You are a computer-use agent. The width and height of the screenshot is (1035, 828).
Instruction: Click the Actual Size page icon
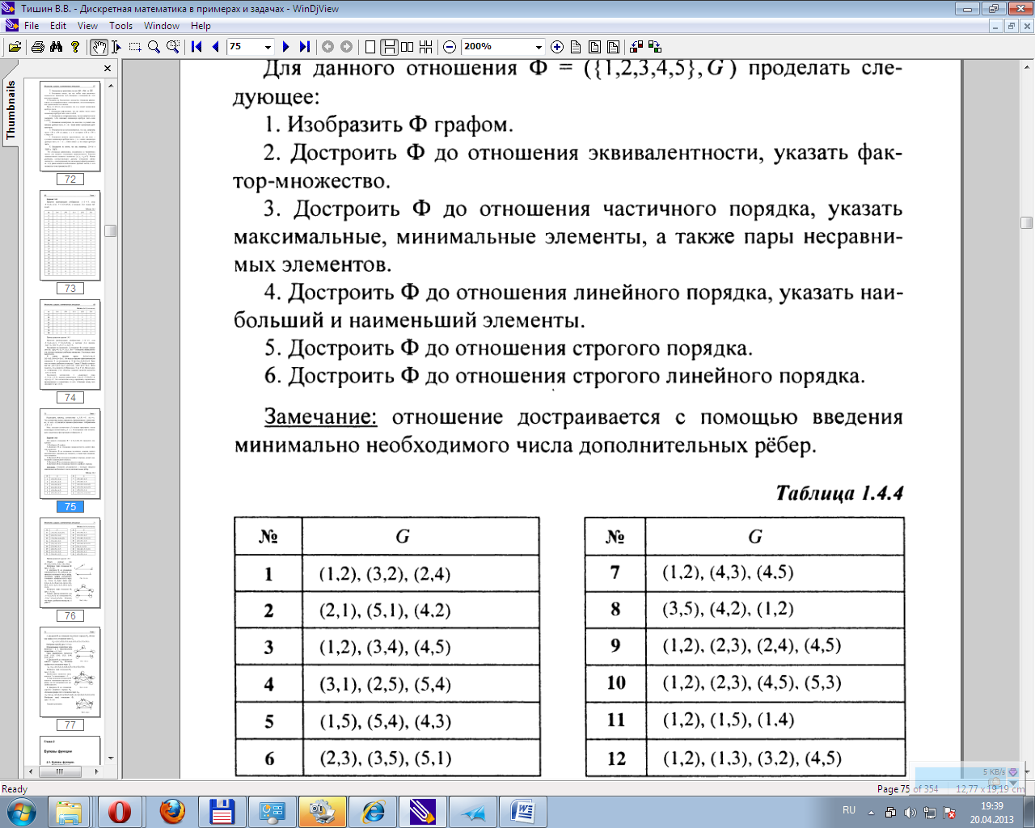point(576,47)
